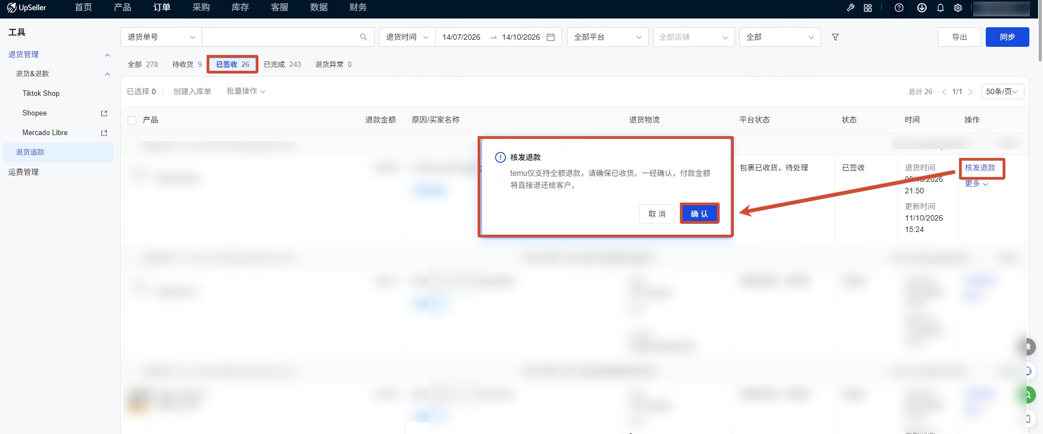
Task: Open the customer service headset floating button
Action: [x=1028, y=371]
